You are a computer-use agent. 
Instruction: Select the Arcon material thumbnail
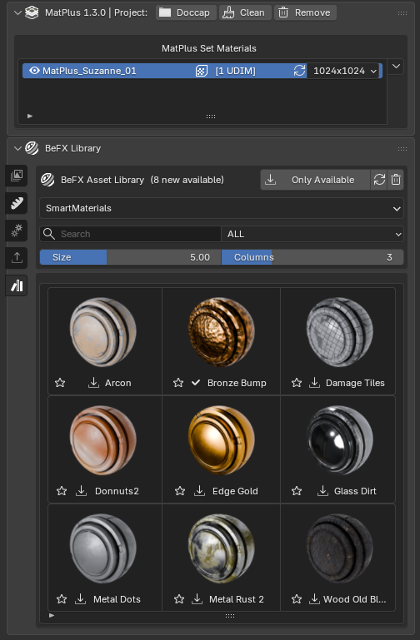coord(102,331)
